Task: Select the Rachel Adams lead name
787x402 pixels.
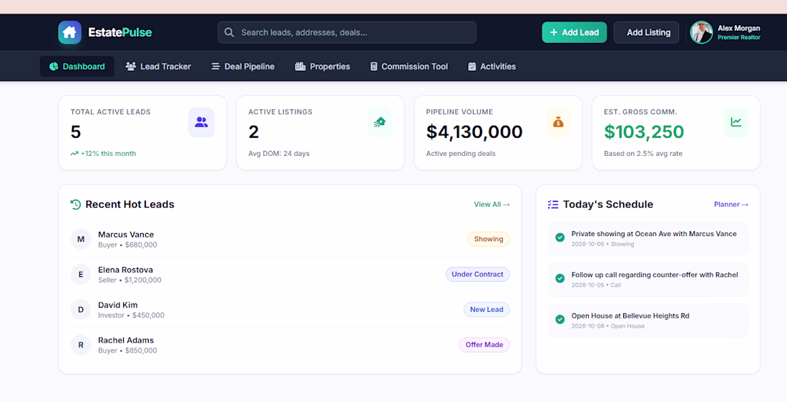Action: tap(126, 340)
